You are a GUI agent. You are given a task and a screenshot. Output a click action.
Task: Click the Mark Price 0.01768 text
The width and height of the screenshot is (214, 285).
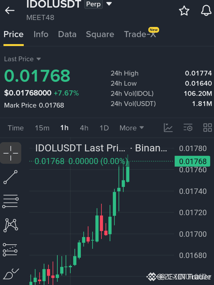tap(34, 105)
